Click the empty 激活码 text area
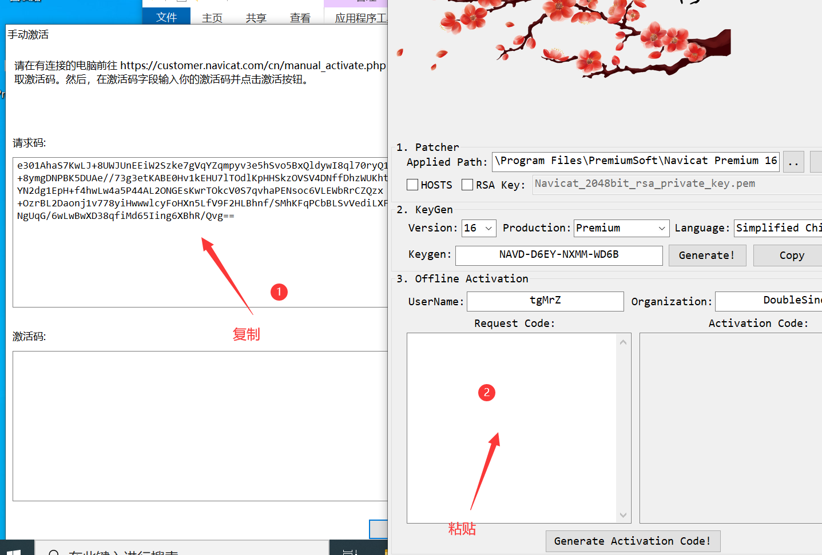The height and width of the screenshot is (555, 822). pyautogui.click(x=200, y=426)
